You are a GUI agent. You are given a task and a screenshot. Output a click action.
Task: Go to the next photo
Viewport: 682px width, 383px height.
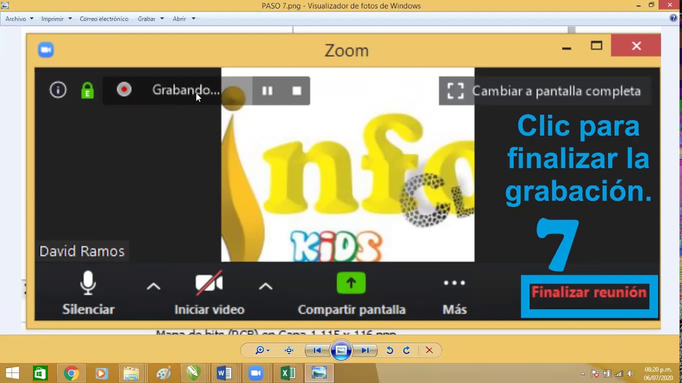(x=366, y=350)
